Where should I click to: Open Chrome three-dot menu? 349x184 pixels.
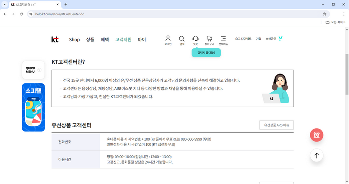pyautogui.click(x=344, y=14)
